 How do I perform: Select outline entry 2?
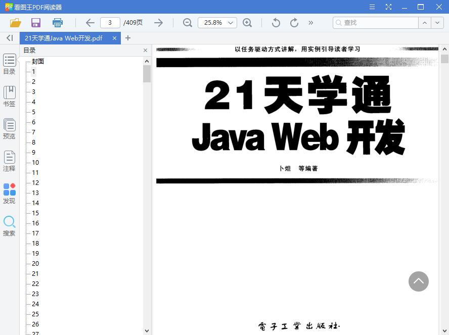tap(33, 81)
